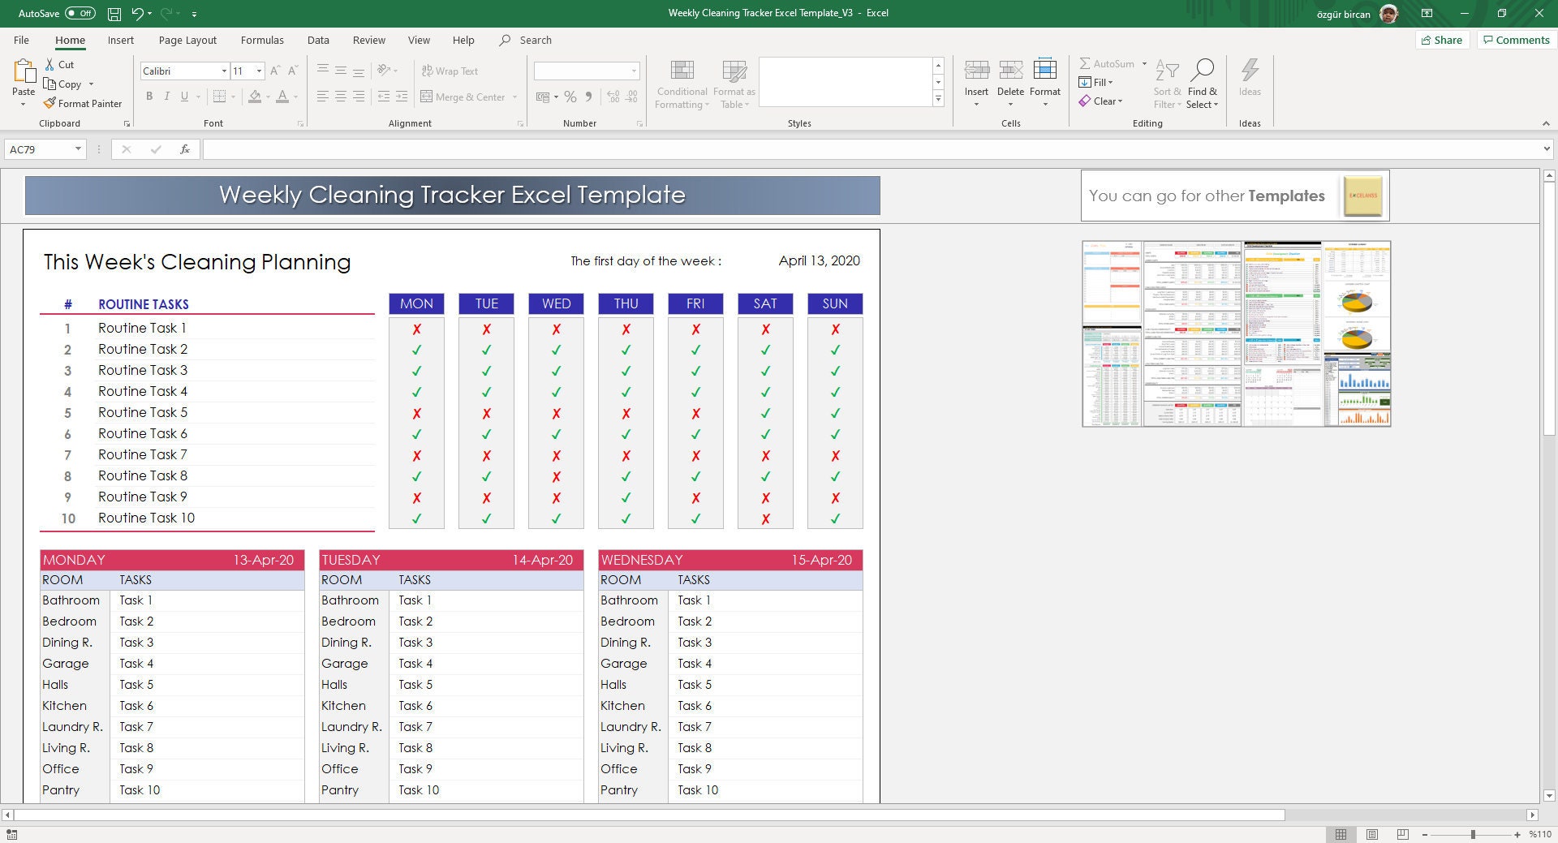Apply the Percent Style format
The width and height of the screenshot is (1558, 843).
[569, 97]
